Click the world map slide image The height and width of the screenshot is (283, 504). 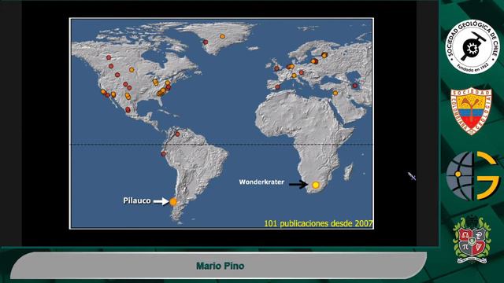pos(221,123)
